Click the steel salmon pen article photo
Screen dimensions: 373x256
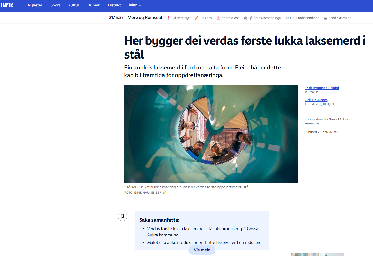click(x=211, y=134)
